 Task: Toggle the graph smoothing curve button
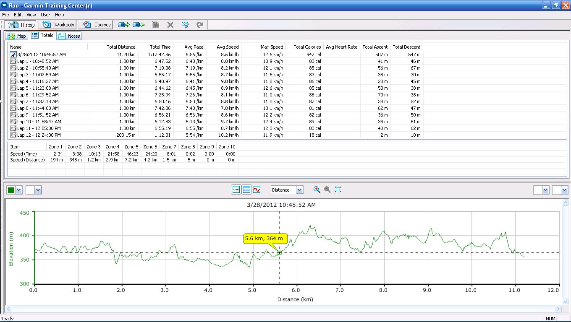(x=257, y=190)
